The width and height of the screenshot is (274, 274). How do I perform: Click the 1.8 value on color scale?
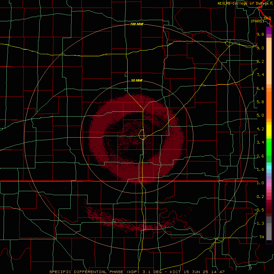click(x=260, y=170)
